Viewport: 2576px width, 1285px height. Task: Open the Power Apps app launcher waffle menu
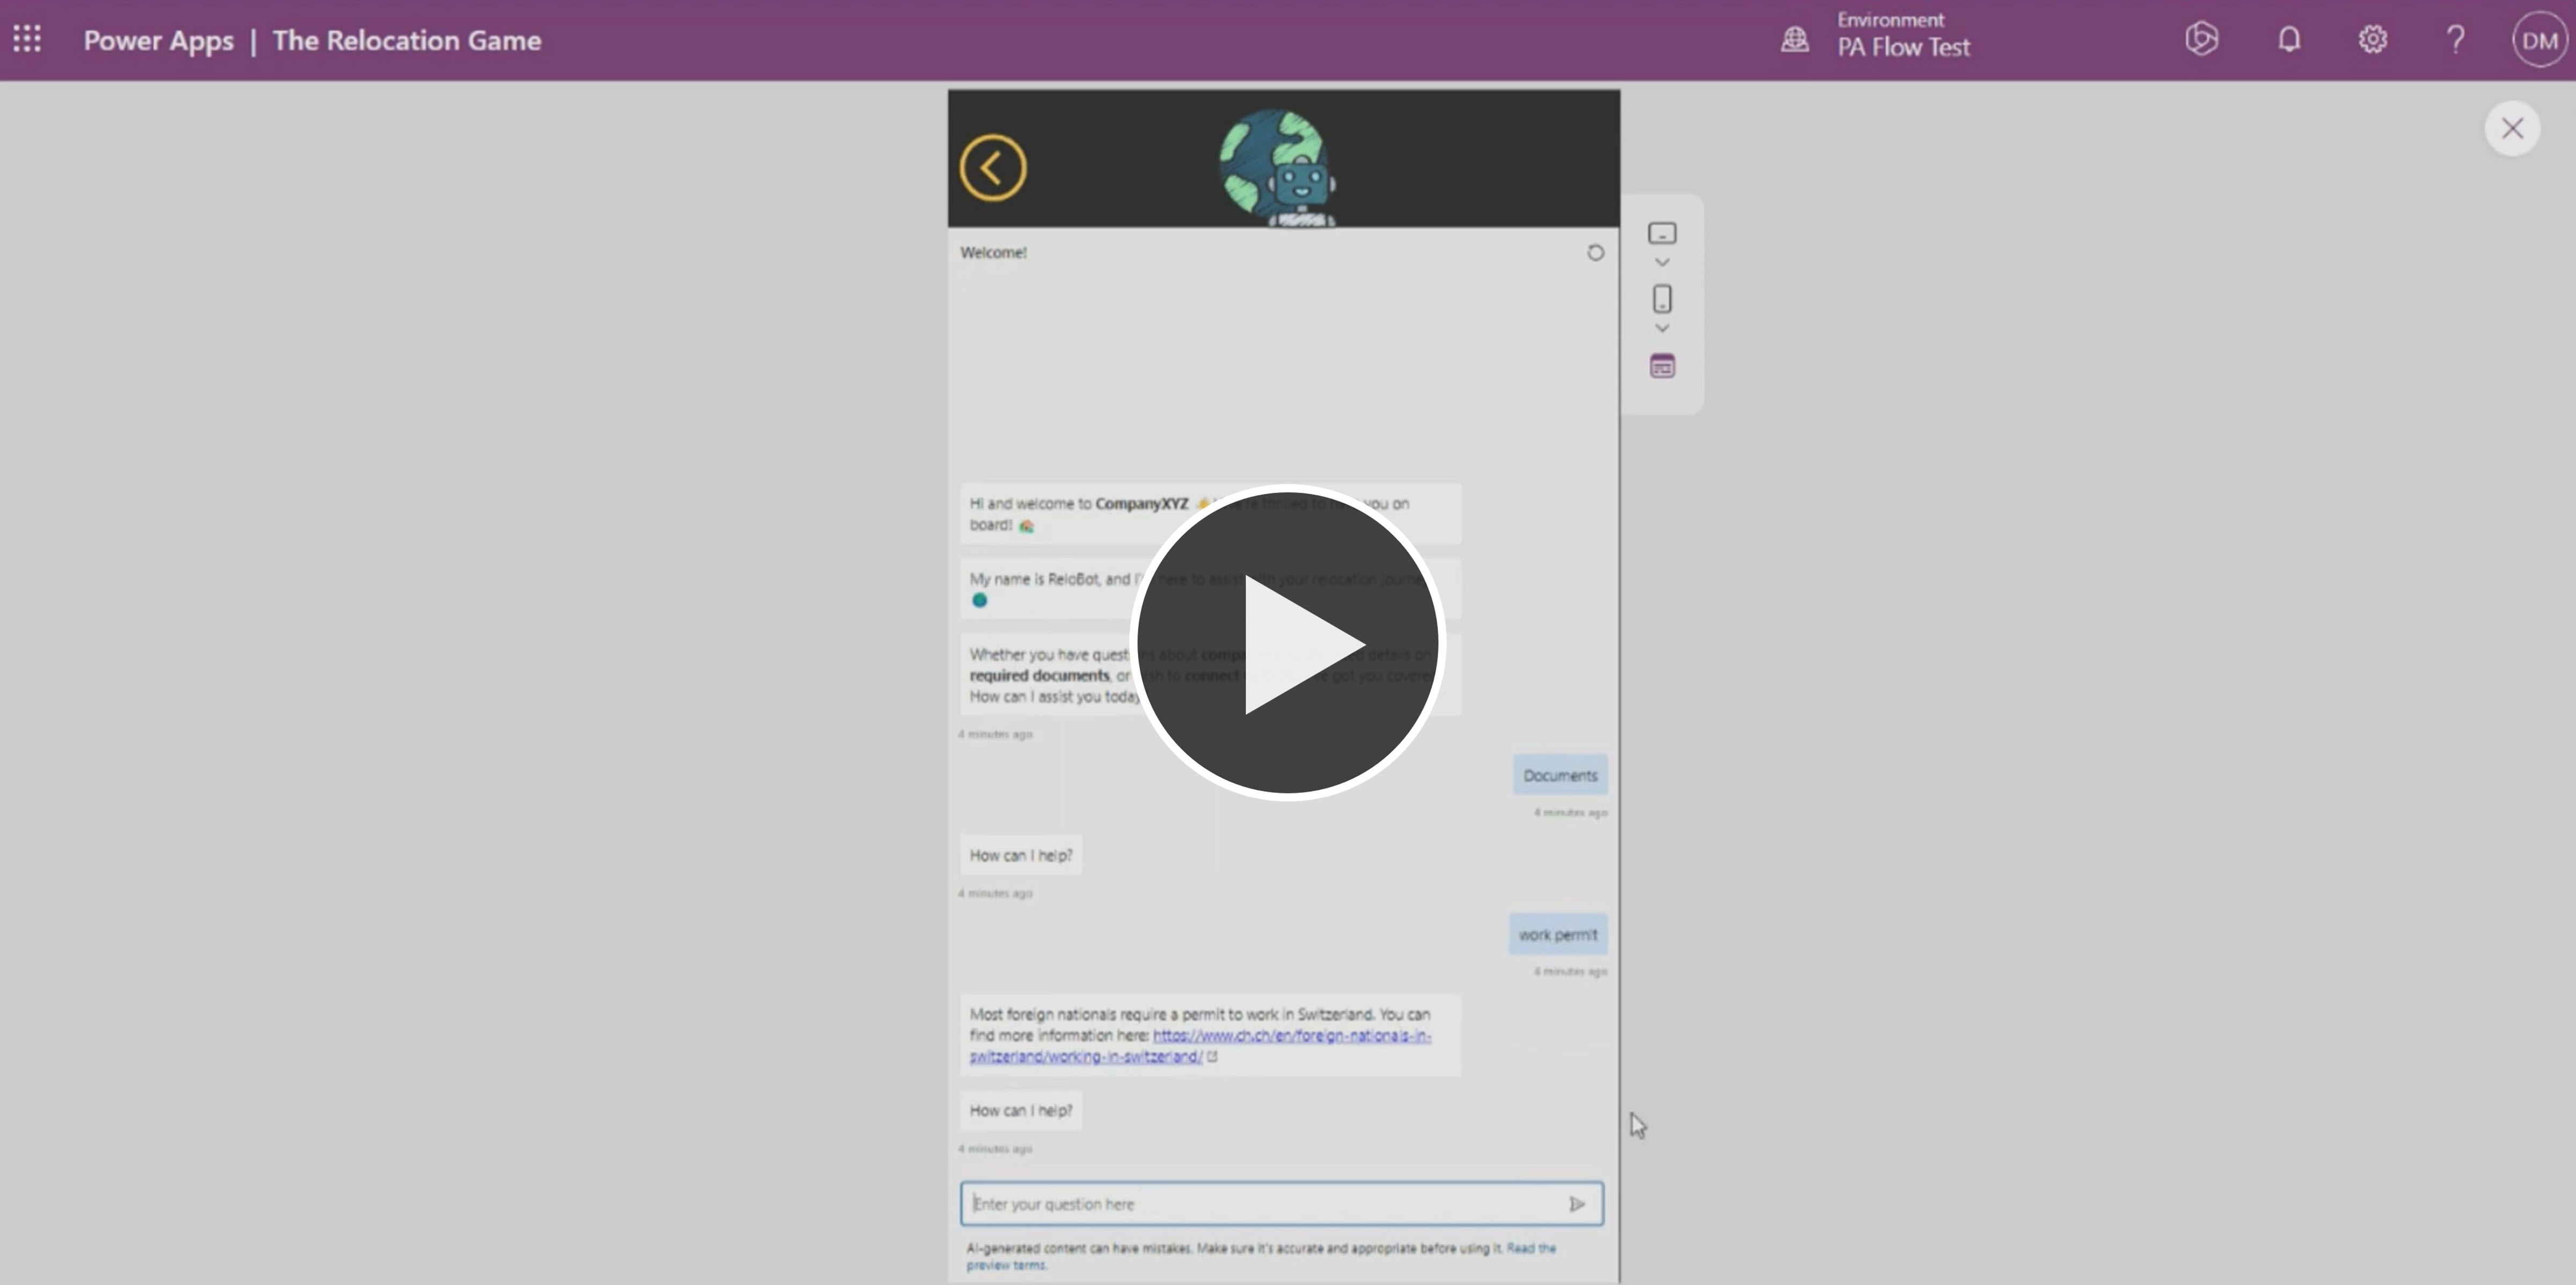[x=27, y=38]
